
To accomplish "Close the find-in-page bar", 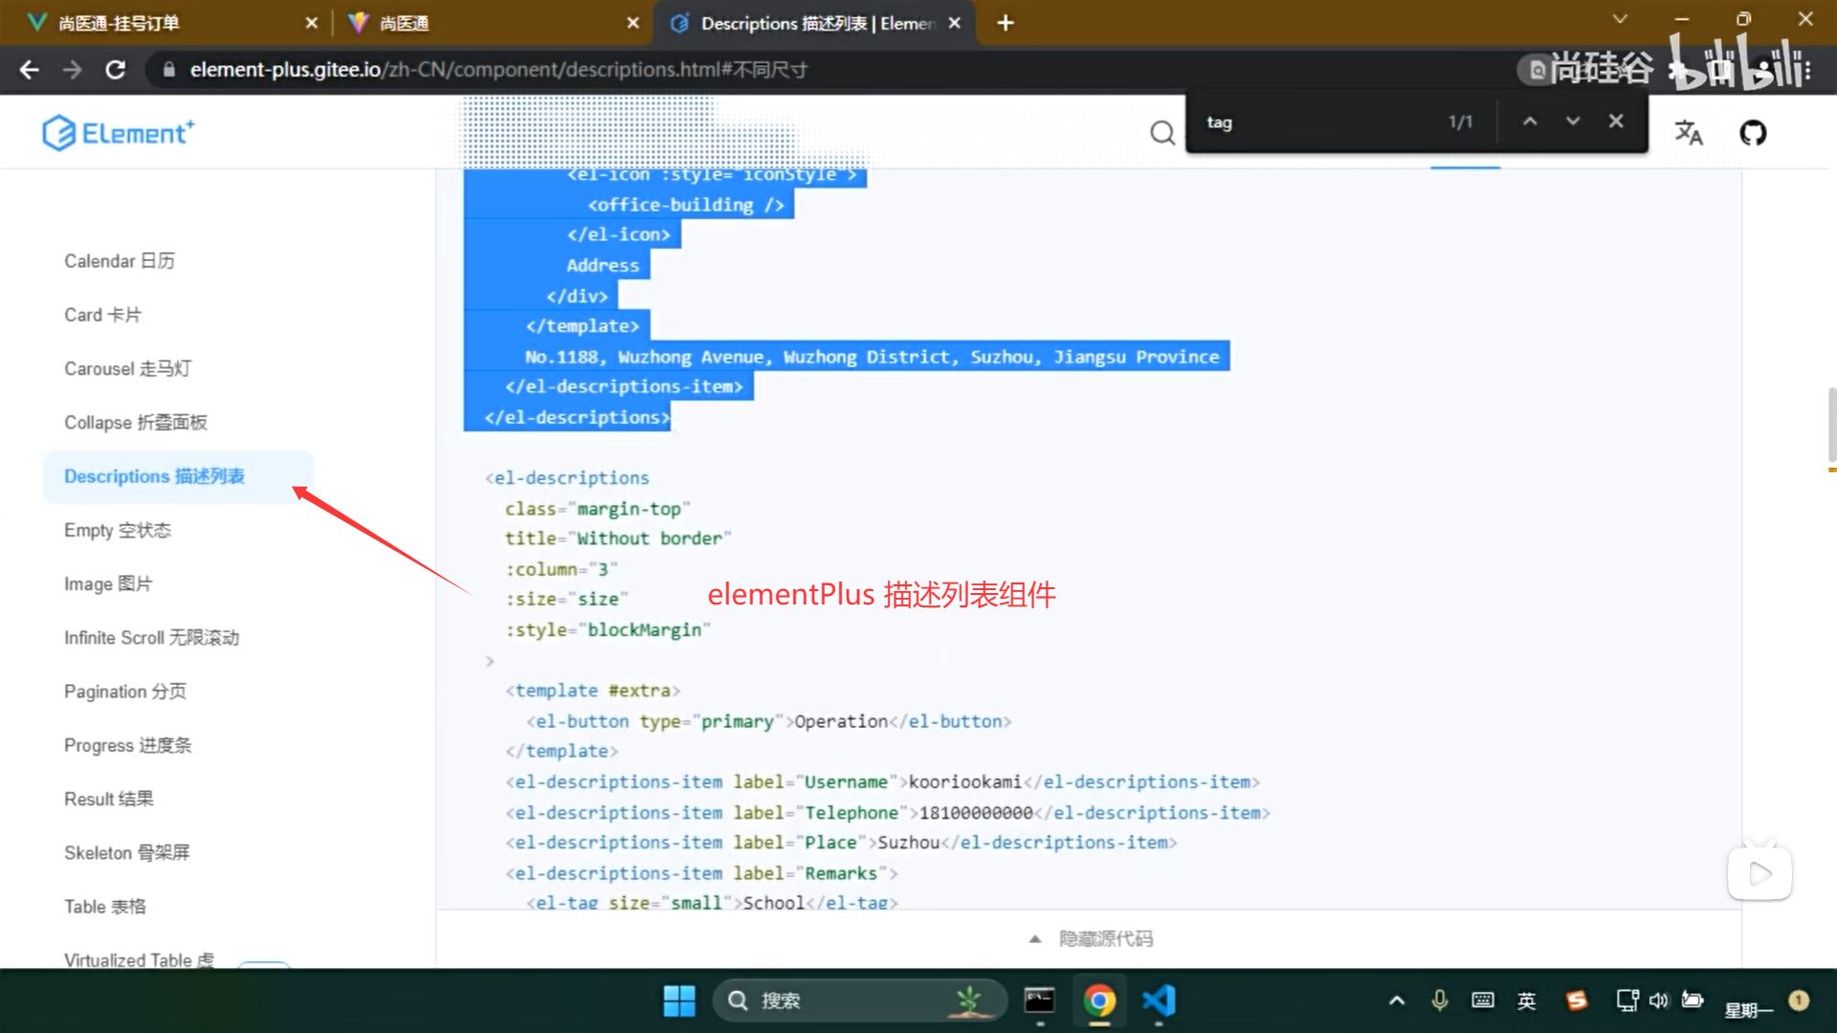I will (1616, 121).
